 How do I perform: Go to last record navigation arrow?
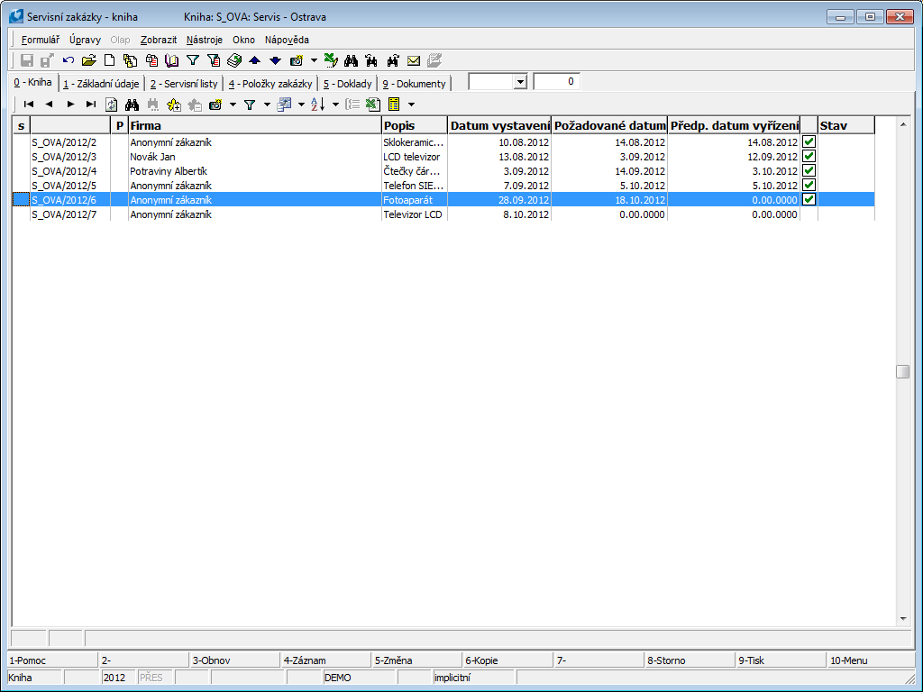(x=90, y=105)
